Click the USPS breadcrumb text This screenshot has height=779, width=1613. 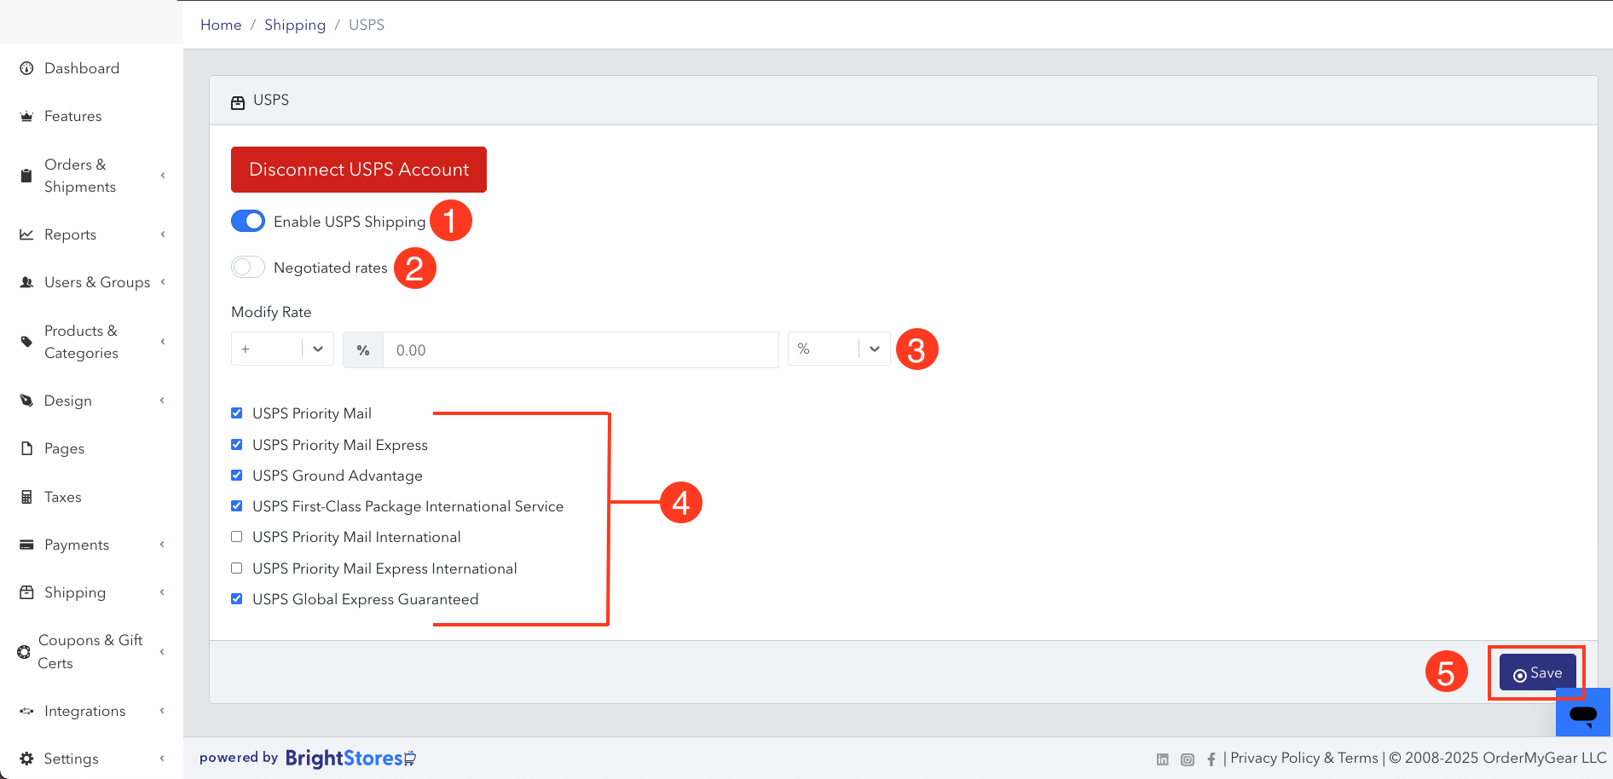[x=367, y=25]
